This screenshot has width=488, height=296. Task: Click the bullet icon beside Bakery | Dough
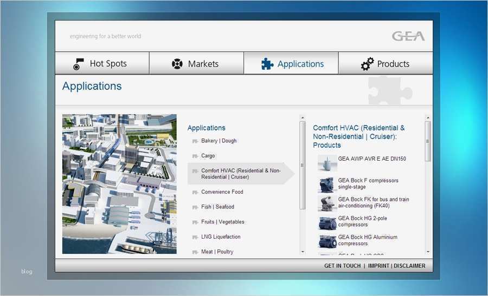[x=195, y=141]
